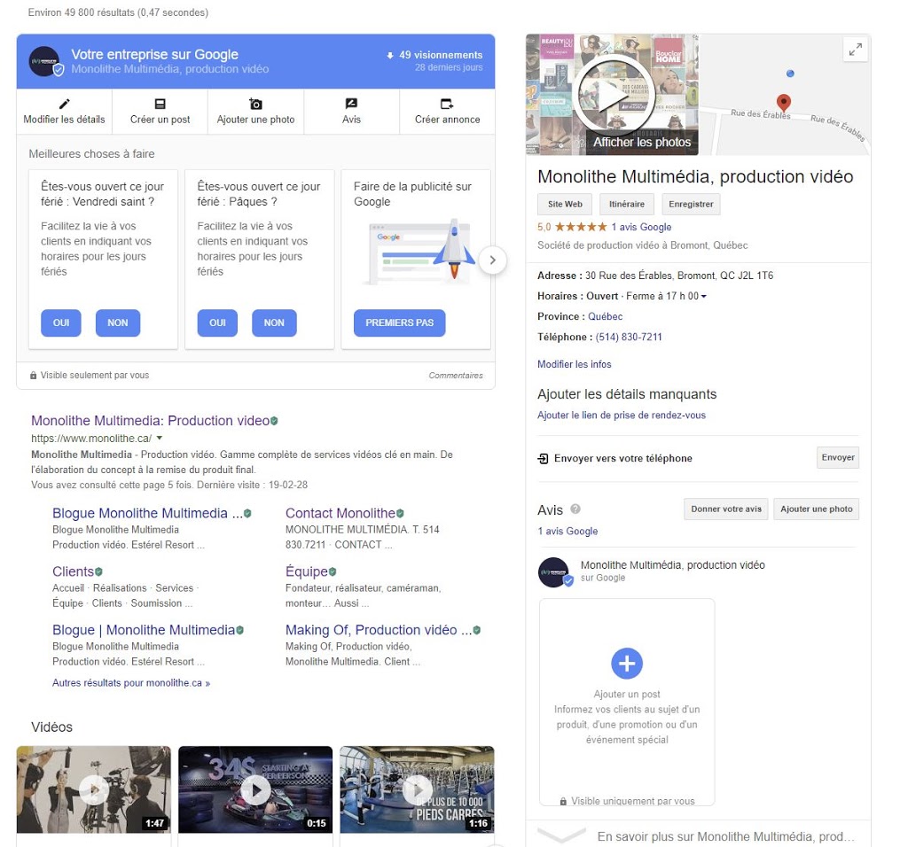
Task: Click the blue plus icon to add a post
Action: 627,663
